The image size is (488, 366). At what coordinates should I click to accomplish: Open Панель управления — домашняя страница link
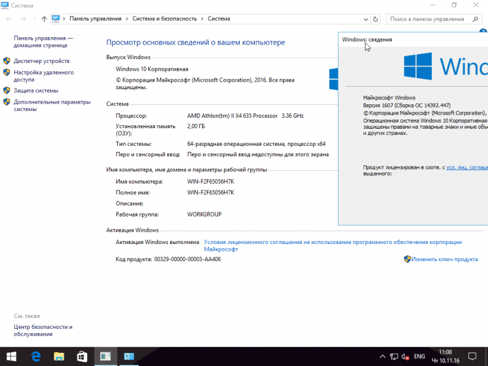(x=43, y=41)
